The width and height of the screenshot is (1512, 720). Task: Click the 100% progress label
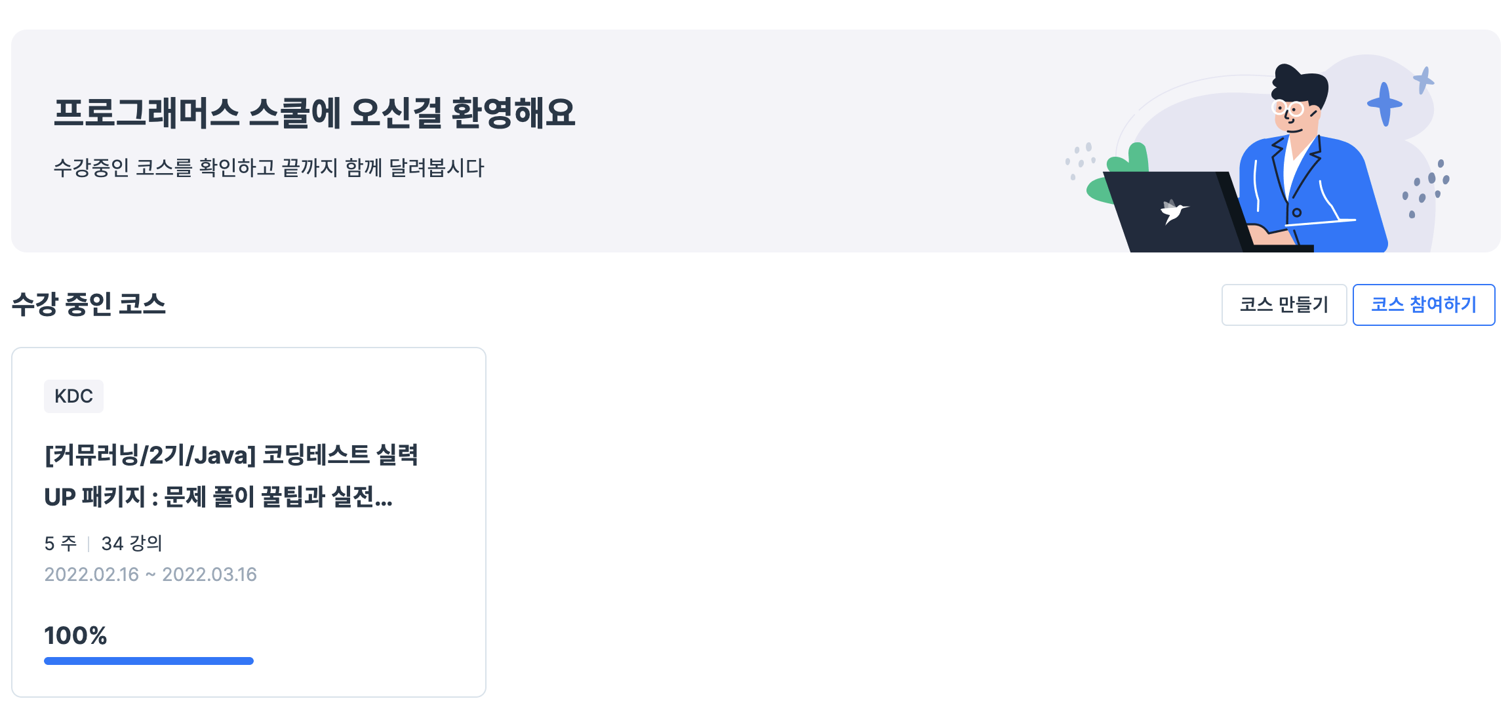click(x=75, y=635)
